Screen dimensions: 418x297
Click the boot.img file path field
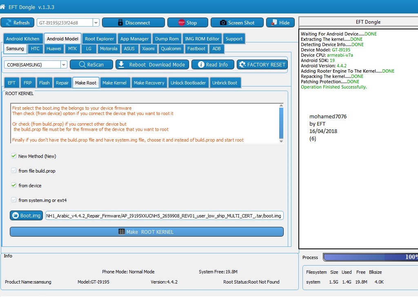[164, 215]
